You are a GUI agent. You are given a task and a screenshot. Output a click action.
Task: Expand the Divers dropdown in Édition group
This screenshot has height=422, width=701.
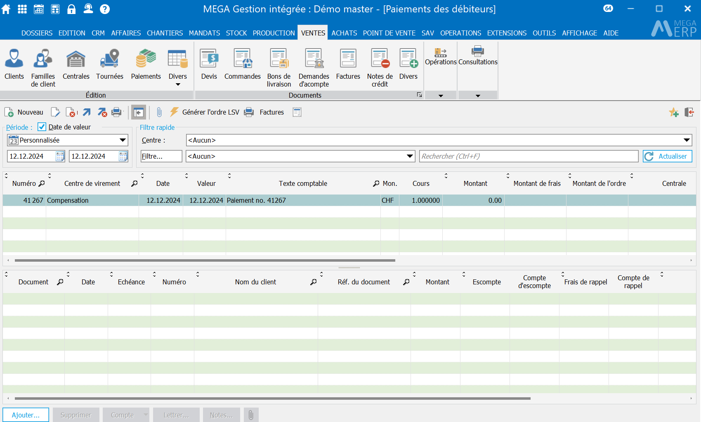tap(178, 84)
